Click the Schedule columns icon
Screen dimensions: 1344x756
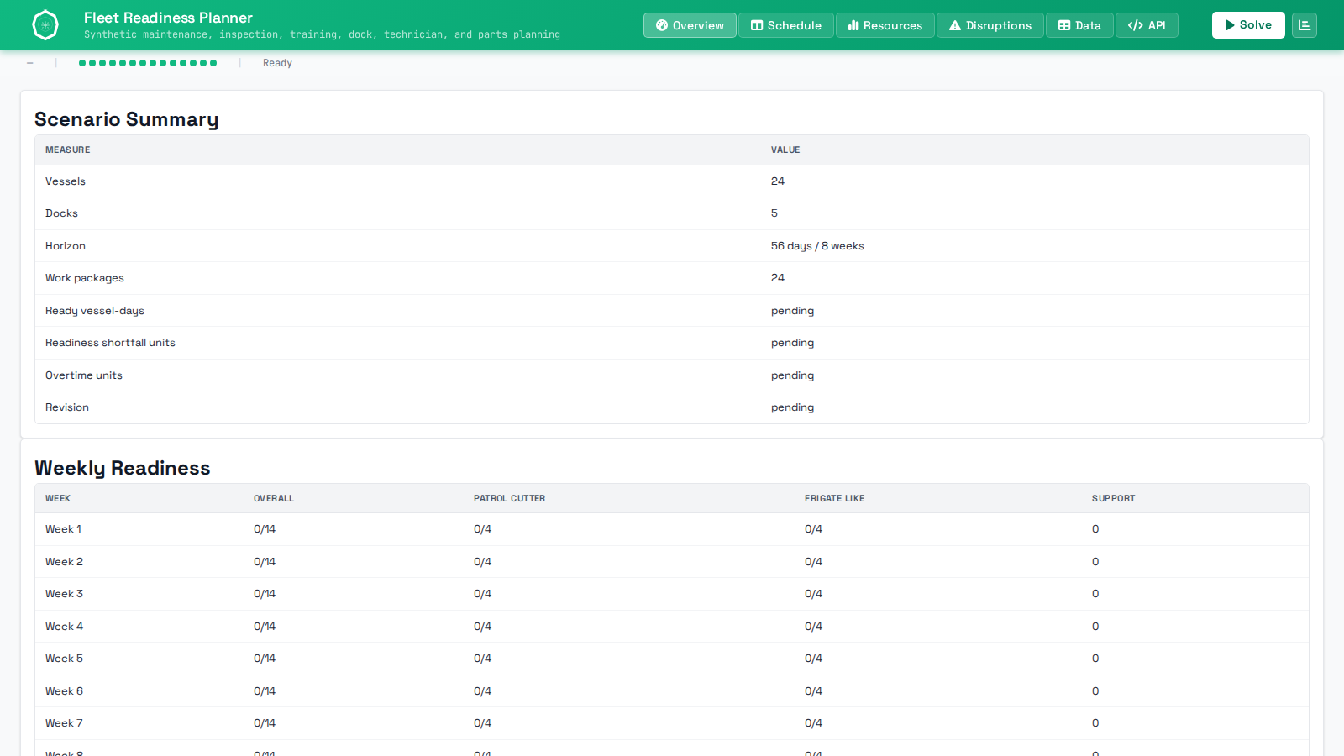(757, 25)
